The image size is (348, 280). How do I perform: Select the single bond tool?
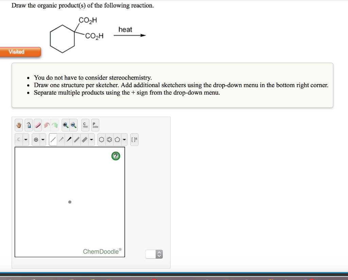click(x=53, y=139)
